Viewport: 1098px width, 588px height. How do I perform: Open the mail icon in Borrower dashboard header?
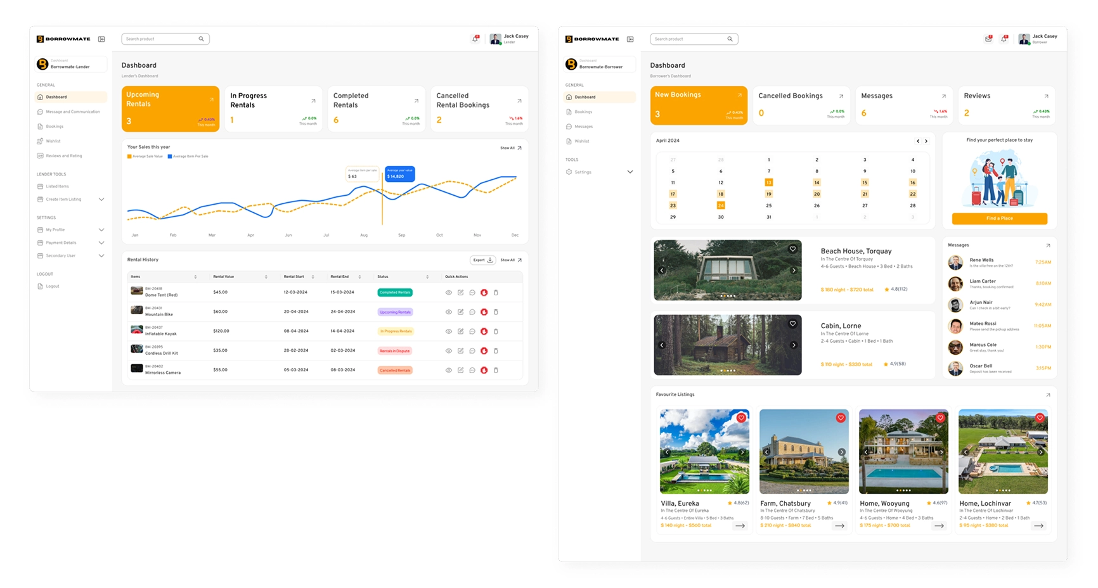point(988,39)
